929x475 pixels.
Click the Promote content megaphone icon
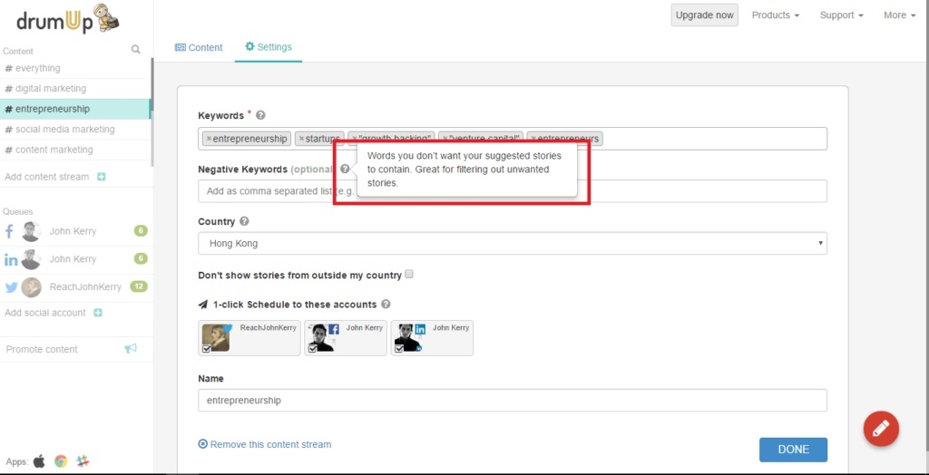click(x=131, y=349)
